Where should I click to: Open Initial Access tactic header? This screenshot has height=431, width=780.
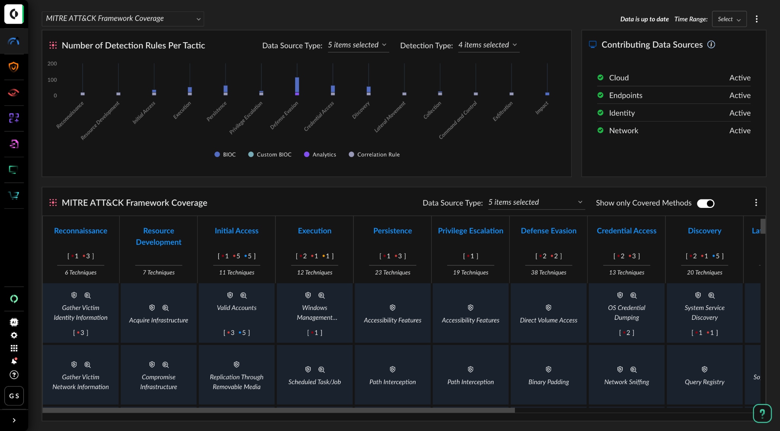tap(237, 231)
